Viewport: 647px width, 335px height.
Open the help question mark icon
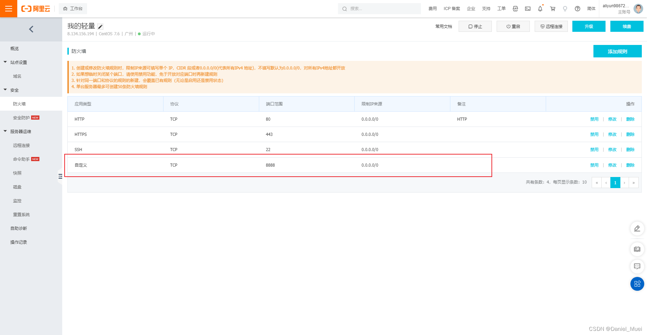click(578, 9)
